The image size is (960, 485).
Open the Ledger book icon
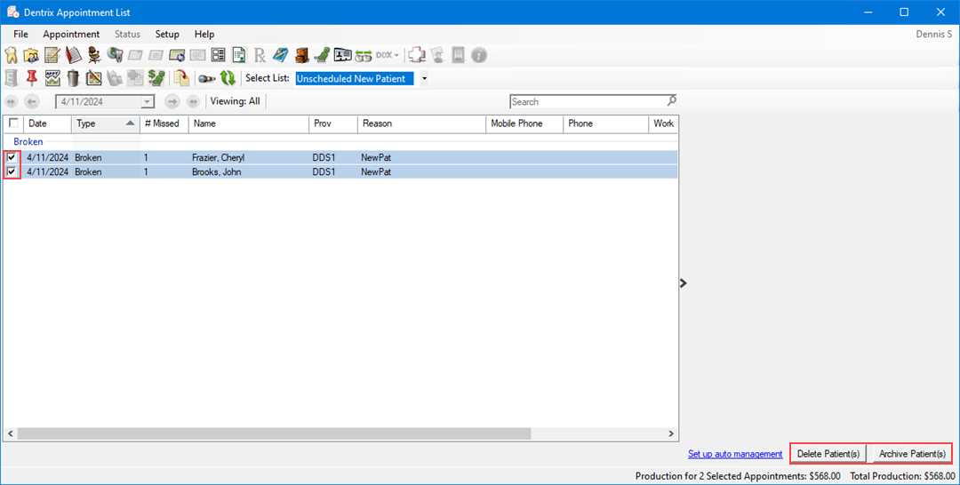73,55
